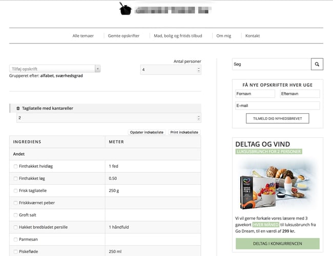
Task: Click the Deltag i konkurrencen button
Action: click(x=277, y=244)
